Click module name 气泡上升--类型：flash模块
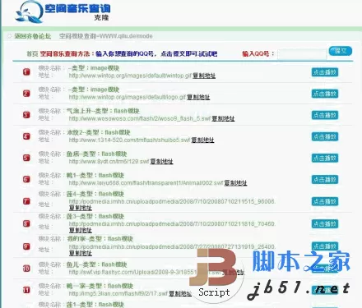Screen dimensions: 362x308 tap(103, 111)
